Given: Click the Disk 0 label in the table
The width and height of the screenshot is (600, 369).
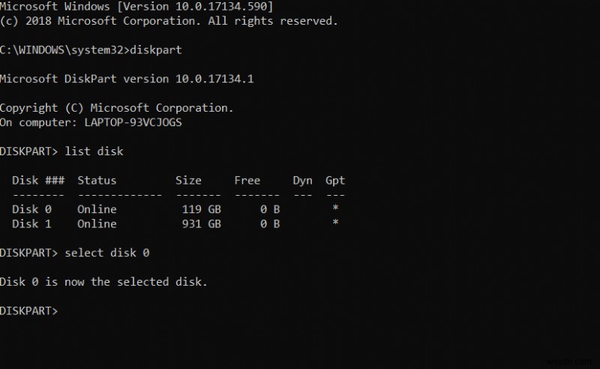Looking at the screenshot, I should pos(31,209).
